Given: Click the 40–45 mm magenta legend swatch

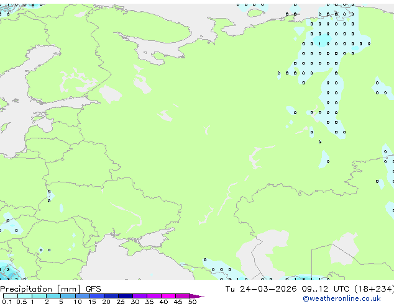Looking at the screenshot, I should click(168, 296).
